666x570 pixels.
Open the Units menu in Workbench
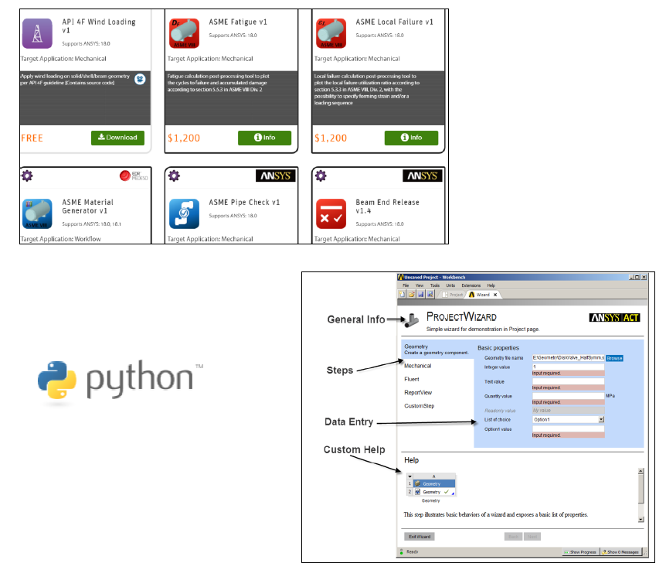450,285
